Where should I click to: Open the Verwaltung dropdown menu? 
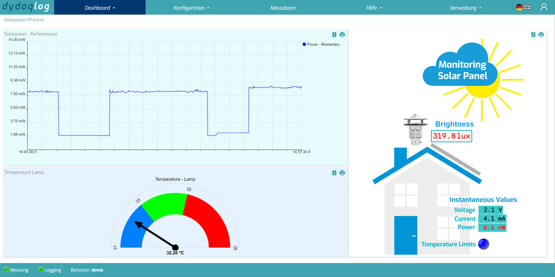465,8
